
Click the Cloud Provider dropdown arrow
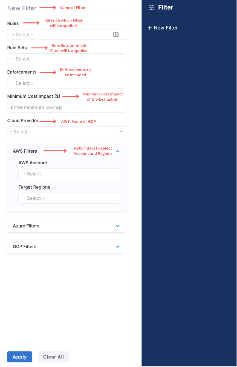(121, 132)
